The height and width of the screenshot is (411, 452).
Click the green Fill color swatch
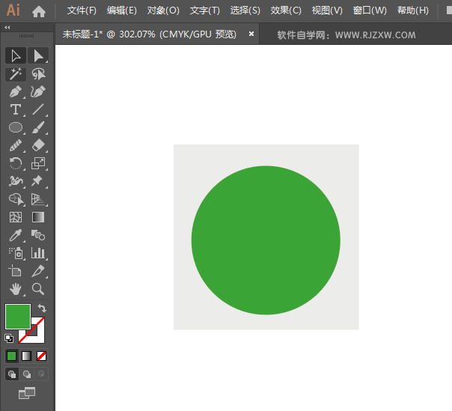pyautogui.click(x=17, y=317)
